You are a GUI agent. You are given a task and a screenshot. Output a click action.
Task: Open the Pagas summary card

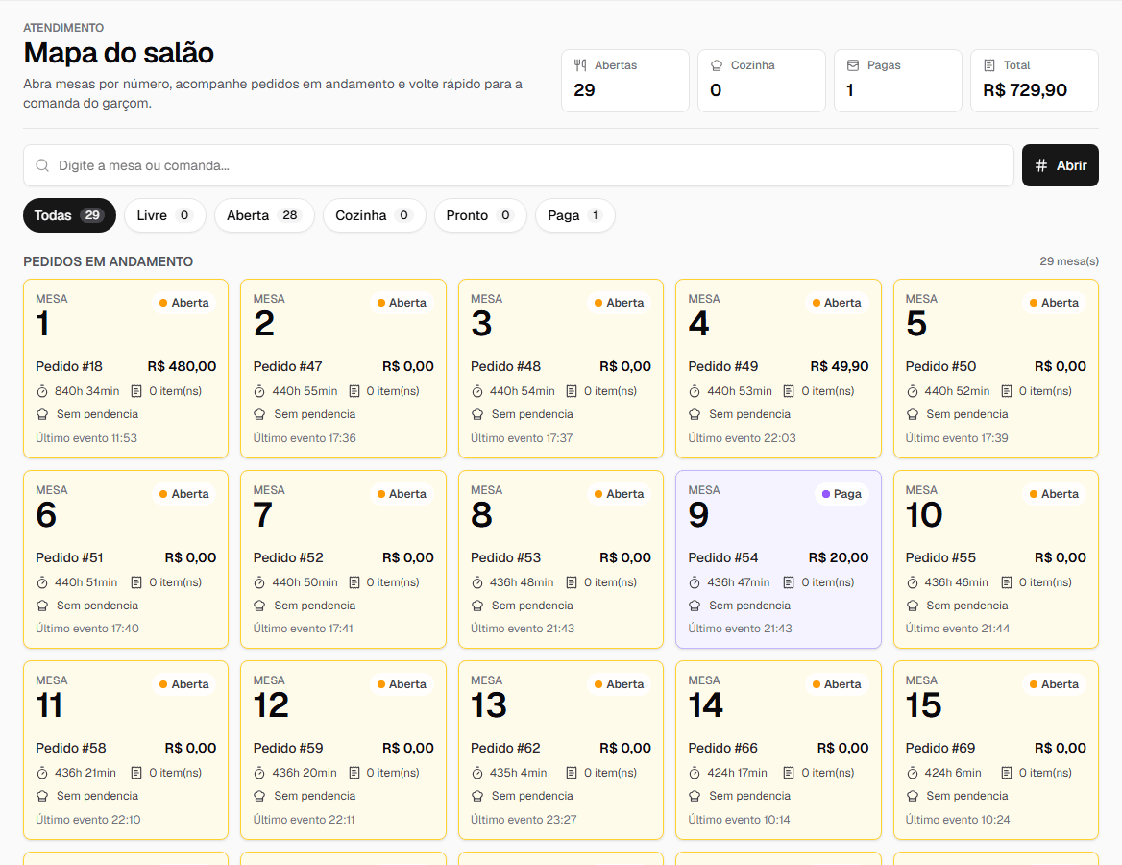897,81
